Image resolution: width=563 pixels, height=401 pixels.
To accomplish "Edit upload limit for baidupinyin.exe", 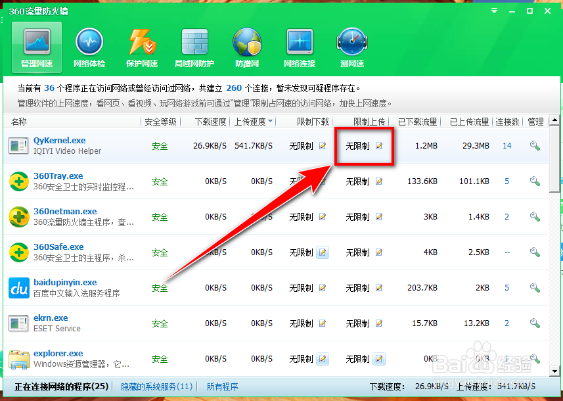I will [379, 288].
